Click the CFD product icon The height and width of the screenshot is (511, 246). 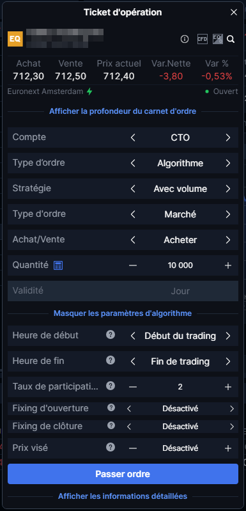pyautogui.click(x=203, y=39)
